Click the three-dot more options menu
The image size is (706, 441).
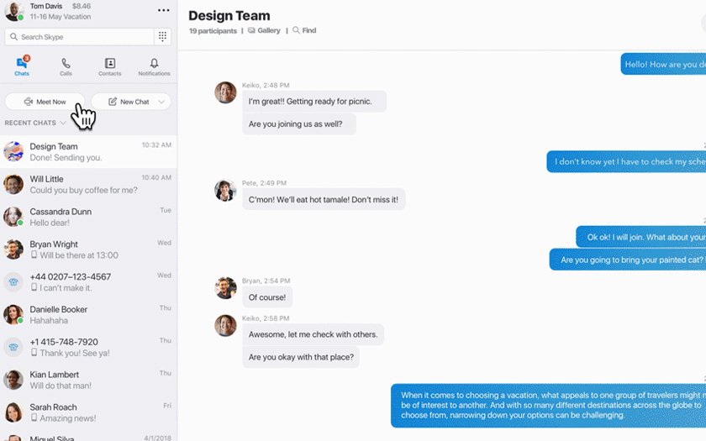click(x=163, y=10)
